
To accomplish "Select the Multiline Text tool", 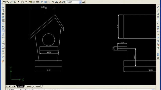I will tap(158, 58).
